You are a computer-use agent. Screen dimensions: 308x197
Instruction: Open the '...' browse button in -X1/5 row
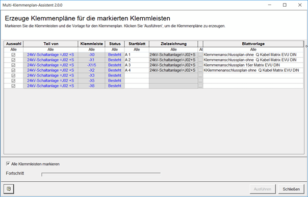(200, 65)
